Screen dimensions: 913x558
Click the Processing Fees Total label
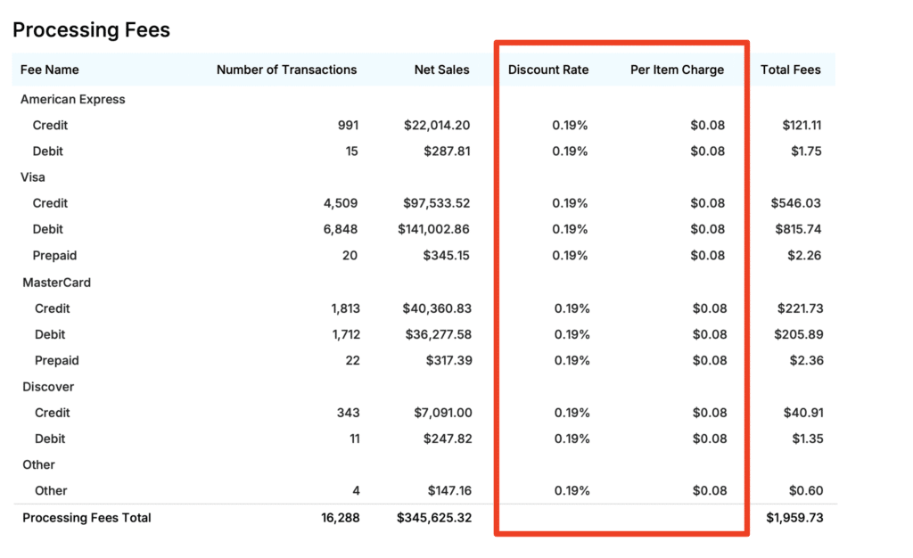pyautogui.click(x=86, y=518)
